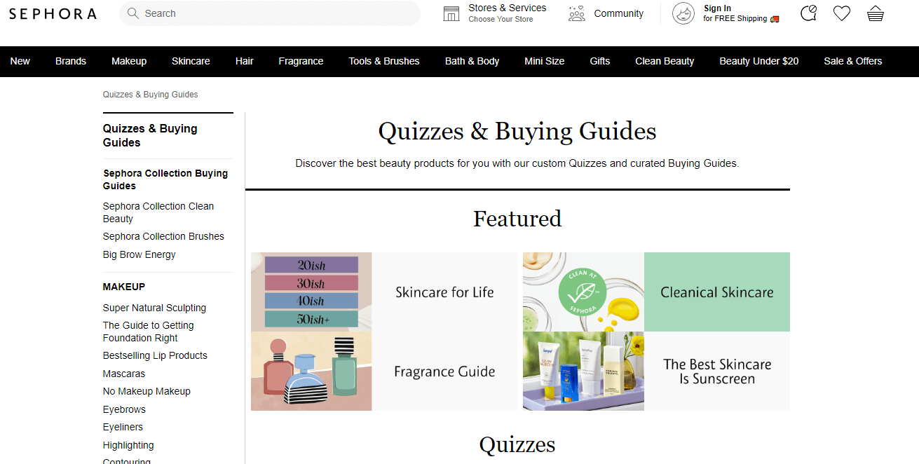The height and width of the screenshot is (464, 919).
Task: Open Sephora Collection Buying Guides
Action: pyautogui.click(x=165, y=179)
